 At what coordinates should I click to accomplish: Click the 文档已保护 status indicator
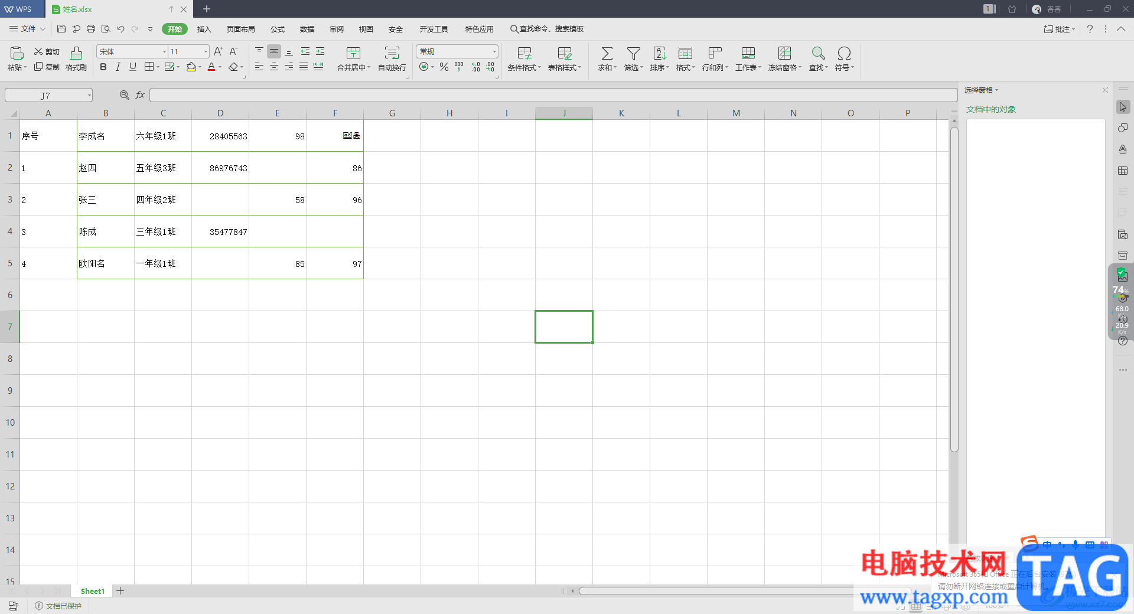(58, 606)
